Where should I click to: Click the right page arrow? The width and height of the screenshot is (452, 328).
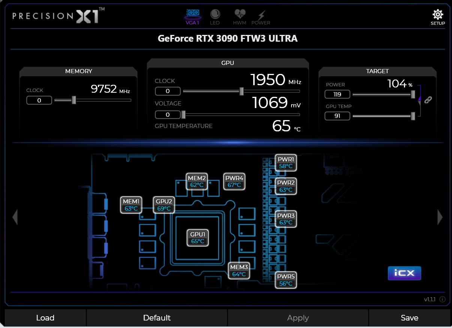440,217
